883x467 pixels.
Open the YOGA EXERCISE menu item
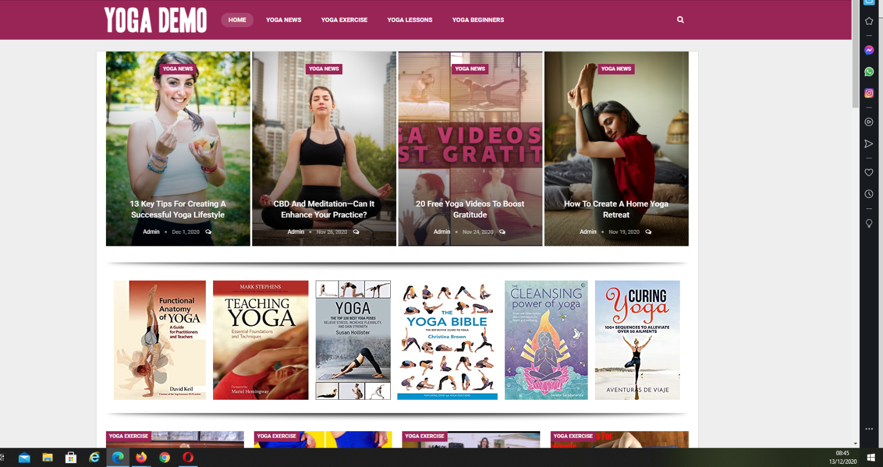(x=344, y=20)
